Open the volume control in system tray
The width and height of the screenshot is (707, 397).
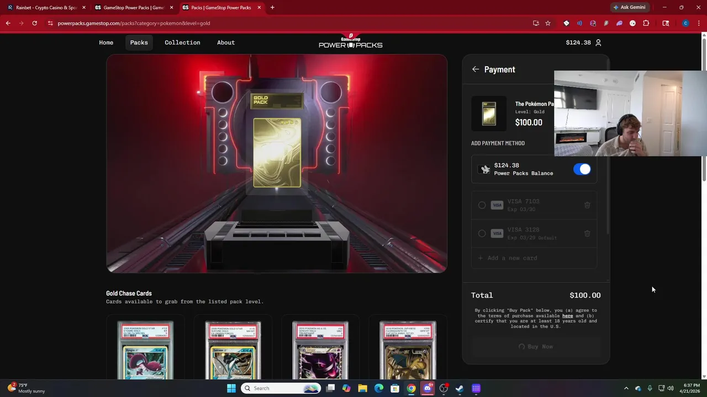(x=670, y=388)
